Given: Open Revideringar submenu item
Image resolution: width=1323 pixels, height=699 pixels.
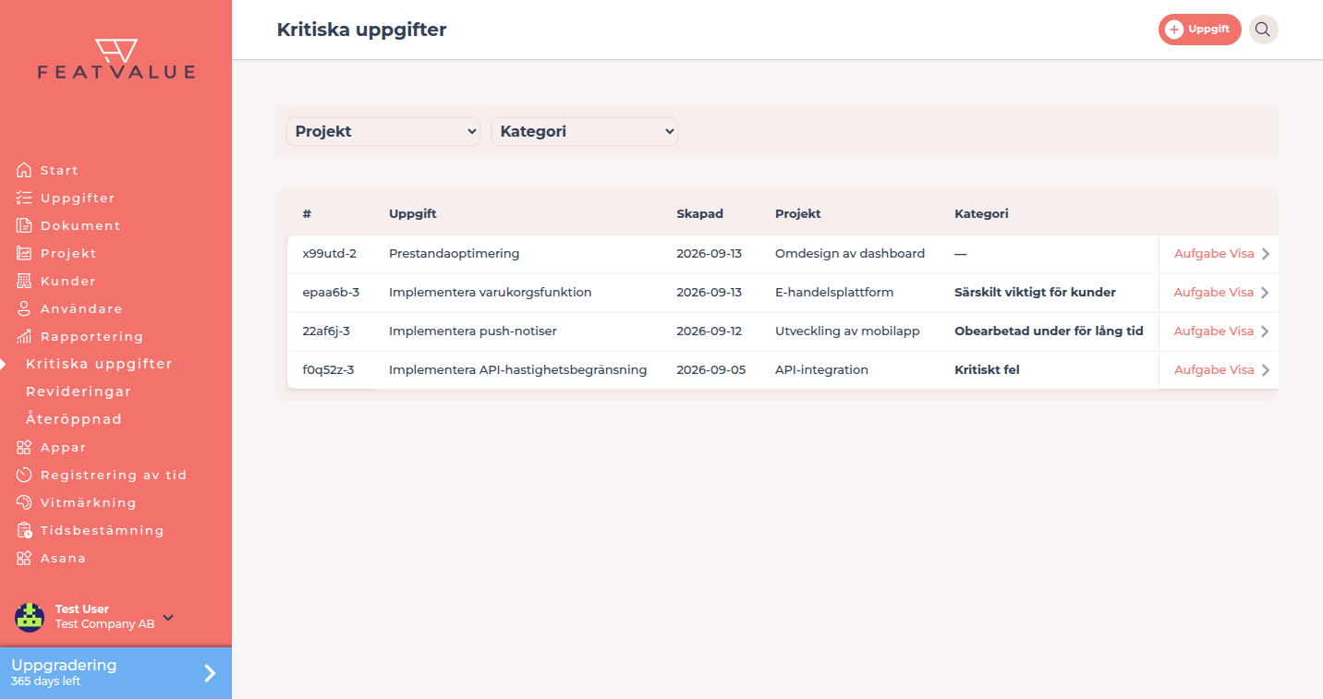Looking at the screenshot, I should point(79,392).
